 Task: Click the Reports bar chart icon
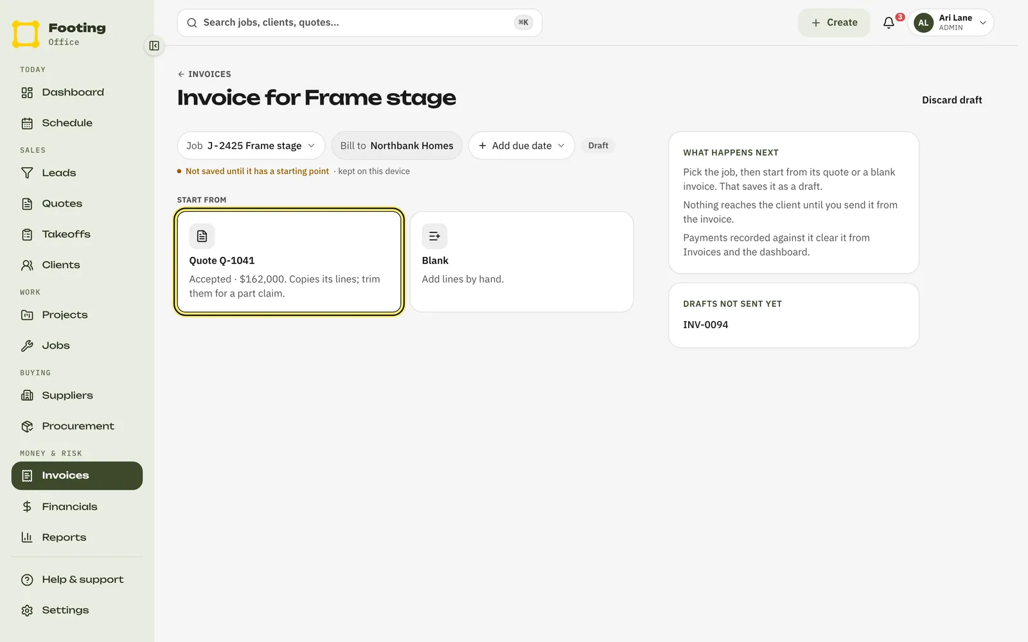tap(27, 537)
